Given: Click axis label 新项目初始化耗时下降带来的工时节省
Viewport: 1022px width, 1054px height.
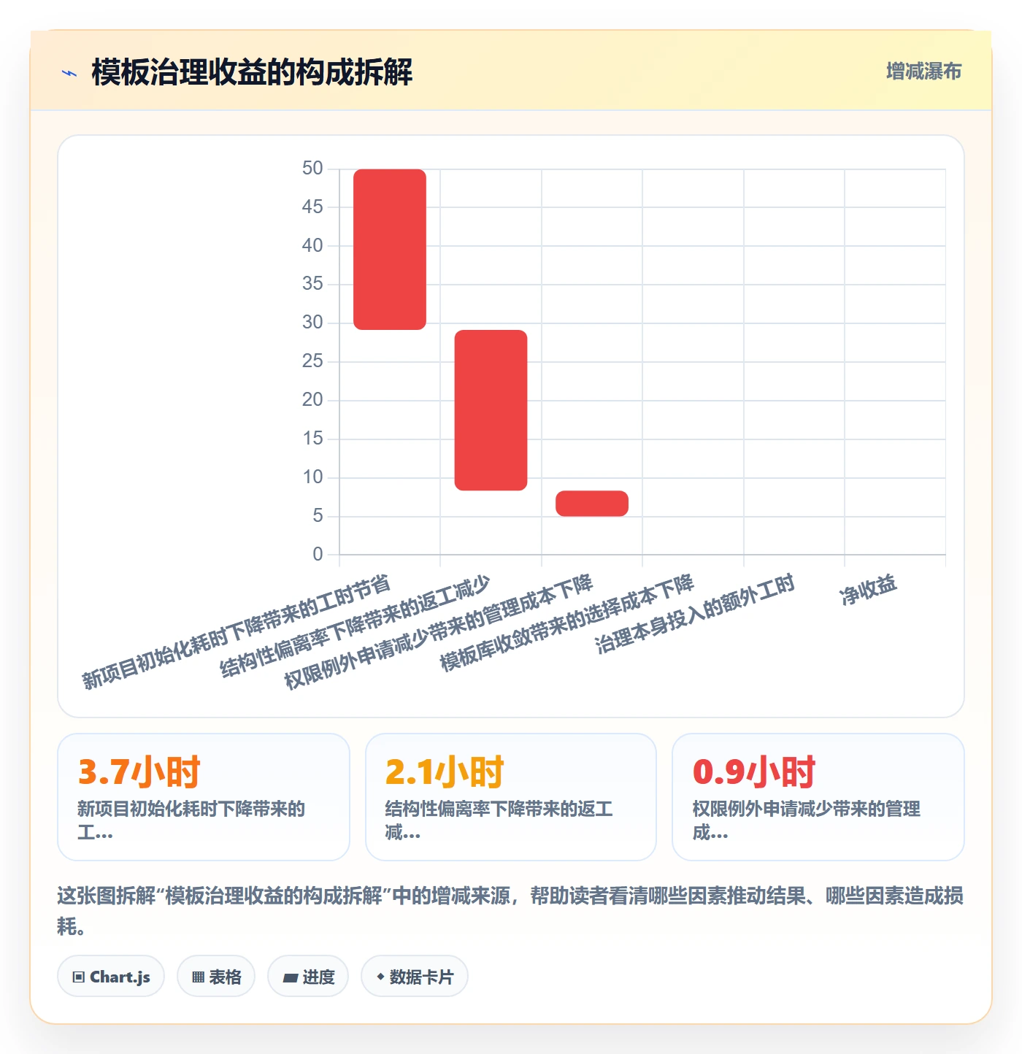Looking at the screenshot, I should coord(237,632).
